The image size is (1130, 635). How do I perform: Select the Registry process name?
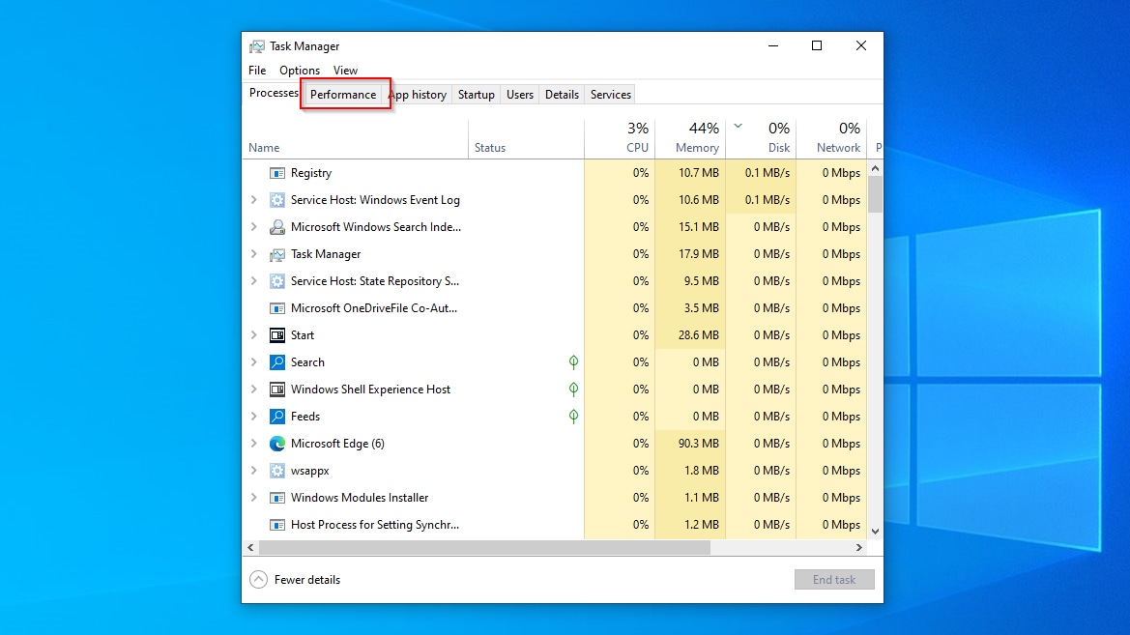coord(311,173)
